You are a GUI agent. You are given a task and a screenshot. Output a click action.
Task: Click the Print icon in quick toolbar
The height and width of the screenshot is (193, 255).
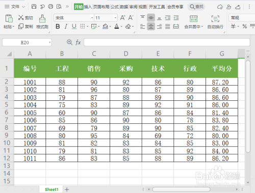[50, 7]
